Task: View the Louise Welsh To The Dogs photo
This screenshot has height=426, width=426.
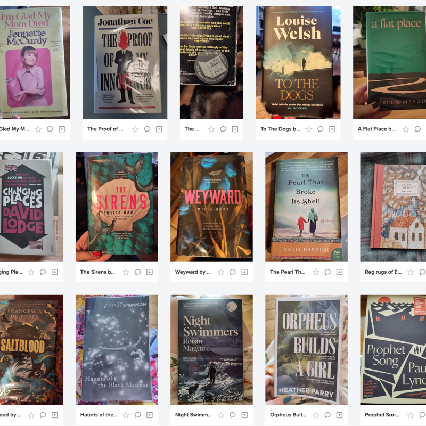Action: (x=298, y=62)
